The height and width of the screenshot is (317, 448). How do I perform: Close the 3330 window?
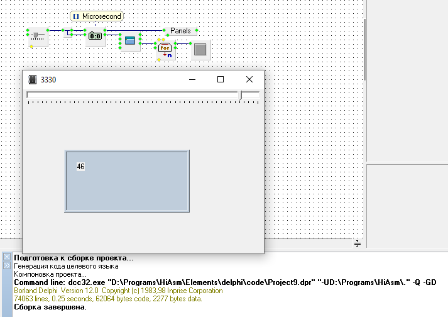(249, 79)
